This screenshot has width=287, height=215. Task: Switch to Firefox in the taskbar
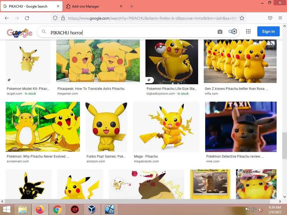tap(40, 209)
